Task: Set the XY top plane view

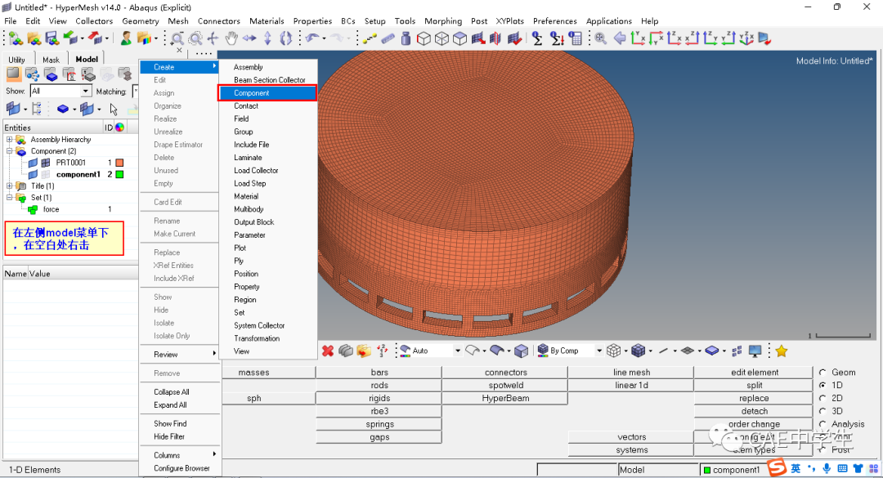Action: pos(638,38)
